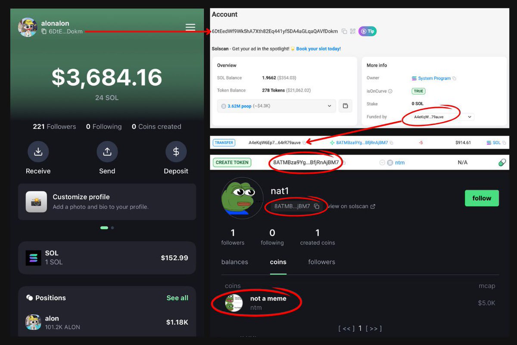517x345 pixels.
Task: Open the wallet icon beside token dropdown
Action: tap(345, 106)
